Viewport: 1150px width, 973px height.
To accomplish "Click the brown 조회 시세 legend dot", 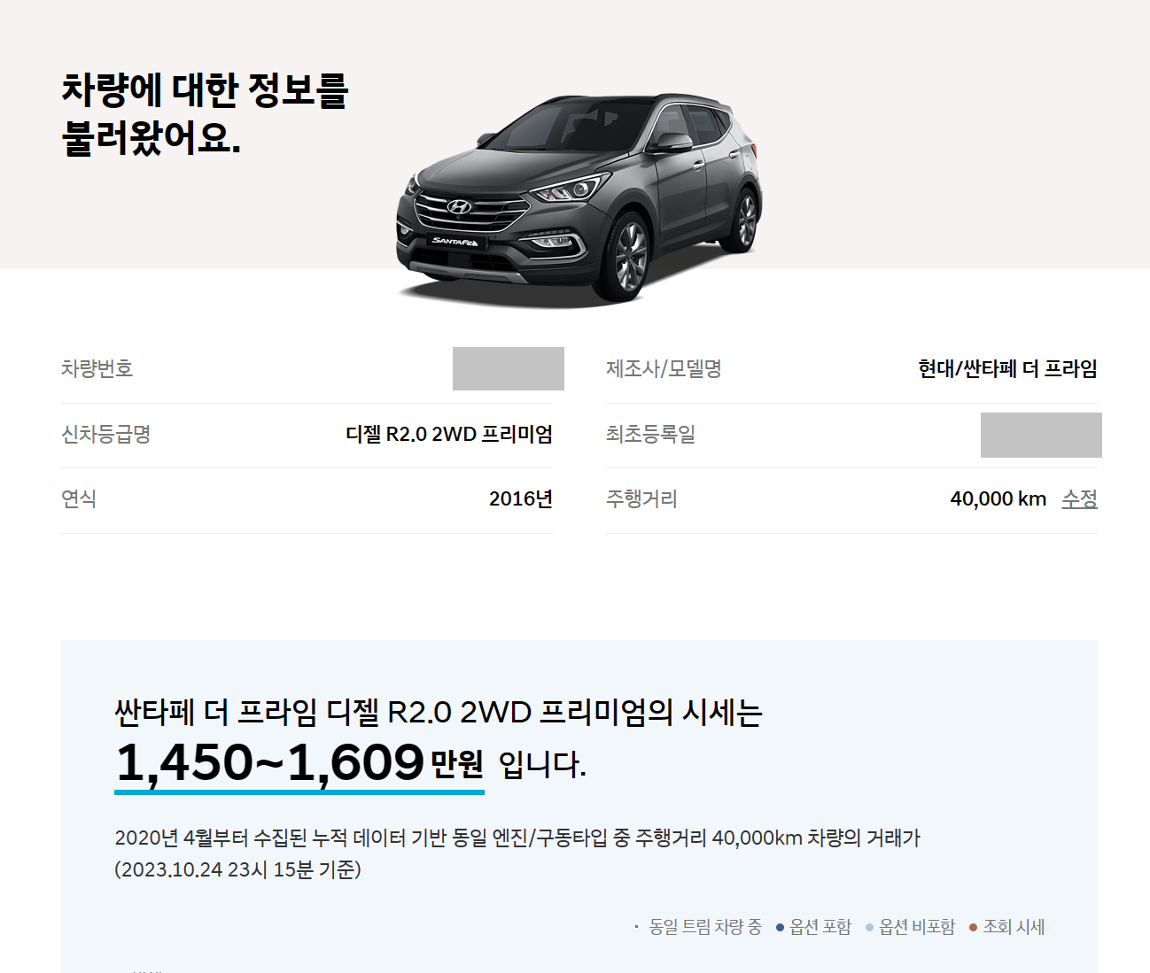I will (973, 927).
